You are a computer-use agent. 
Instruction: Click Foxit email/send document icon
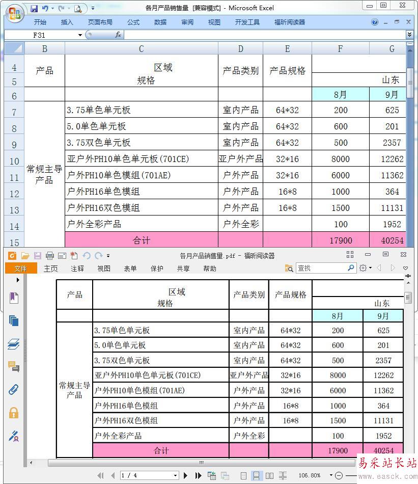62,256
